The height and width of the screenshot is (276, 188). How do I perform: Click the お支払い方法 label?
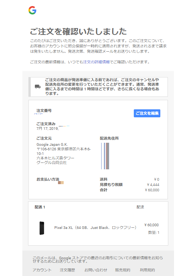click(48, 179)
